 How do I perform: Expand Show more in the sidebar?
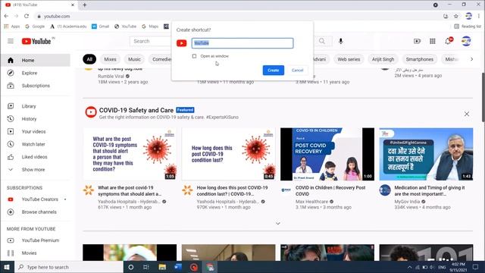tap(36, 170)
